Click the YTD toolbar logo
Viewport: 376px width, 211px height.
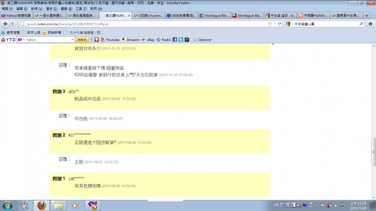[8, 40]
